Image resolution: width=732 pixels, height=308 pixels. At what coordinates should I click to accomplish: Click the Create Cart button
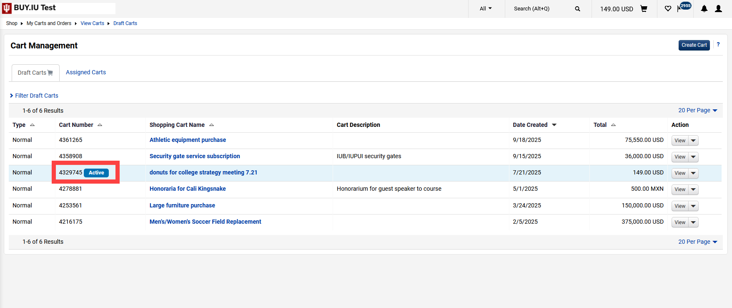tap(694, 45)
